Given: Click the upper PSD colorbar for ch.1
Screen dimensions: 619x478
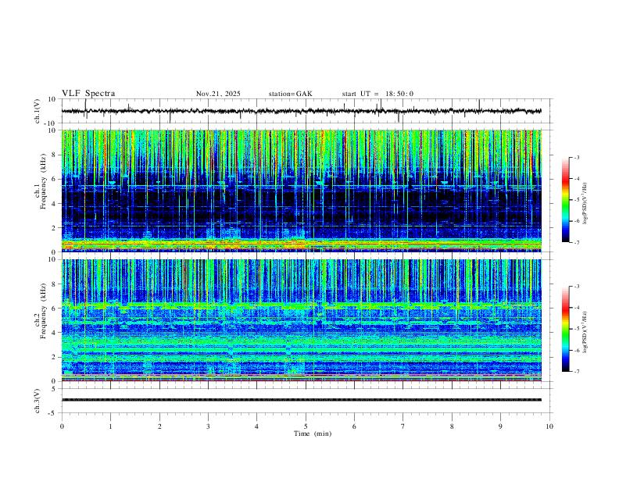Looking at the screenshot, I should click(566, 200).
